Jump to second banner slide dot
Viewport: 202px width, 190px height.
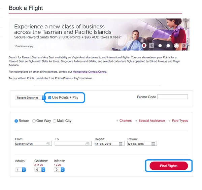click(x=168, y=45)
